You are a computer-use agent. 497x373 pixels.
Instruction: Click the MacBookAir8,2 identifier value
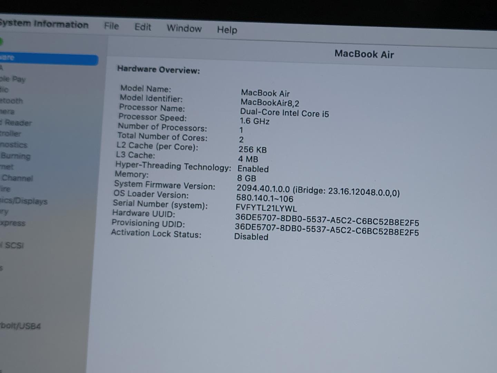coord(270,103)
